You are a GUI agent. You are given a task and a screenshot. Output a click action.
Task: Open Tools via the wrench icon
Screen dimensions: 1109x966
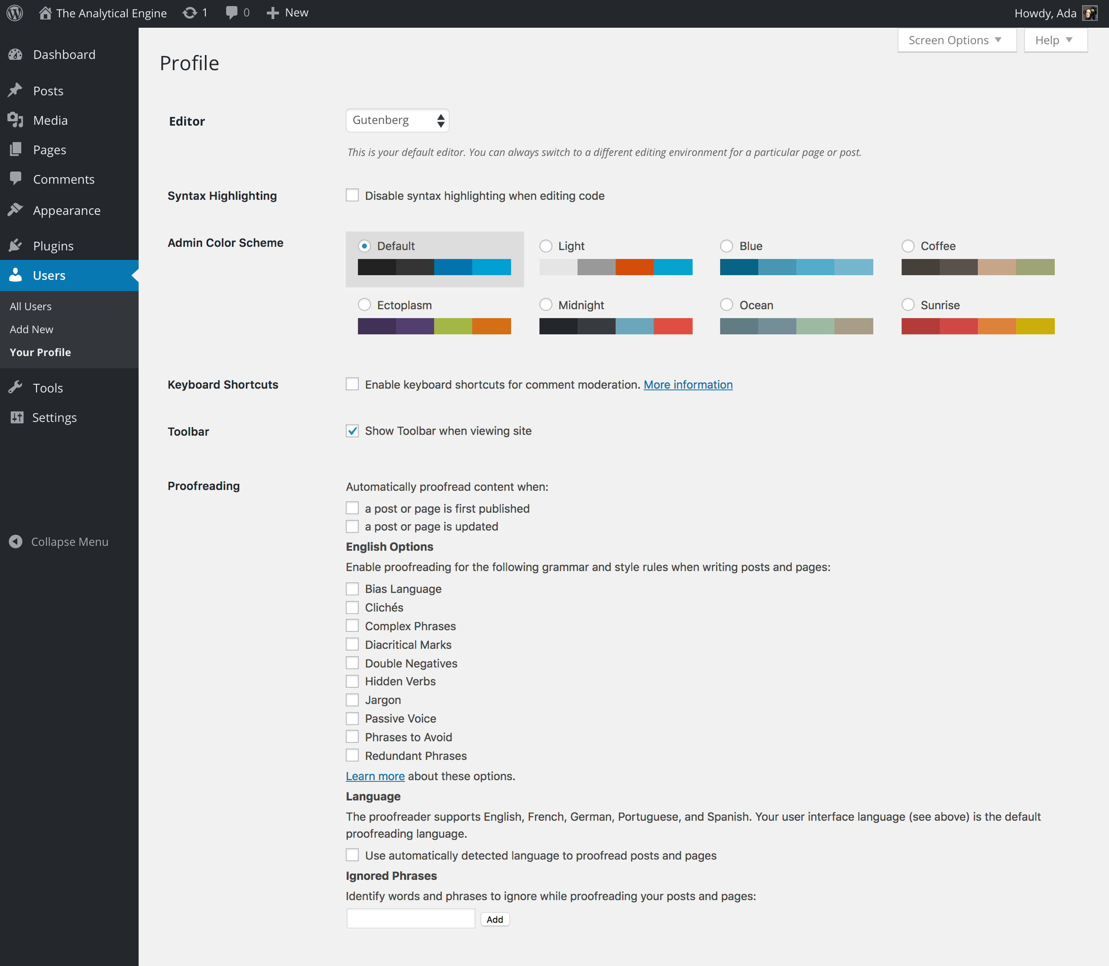(16, 387)
